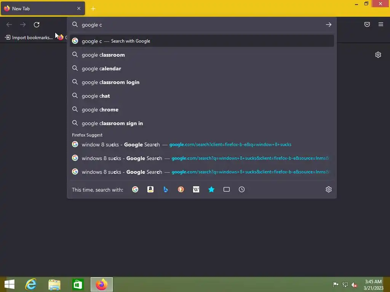Image resolution: width=390 pixels, height=292 pixels.
Task: Search this time with Wikipedia
Action: 196,189
